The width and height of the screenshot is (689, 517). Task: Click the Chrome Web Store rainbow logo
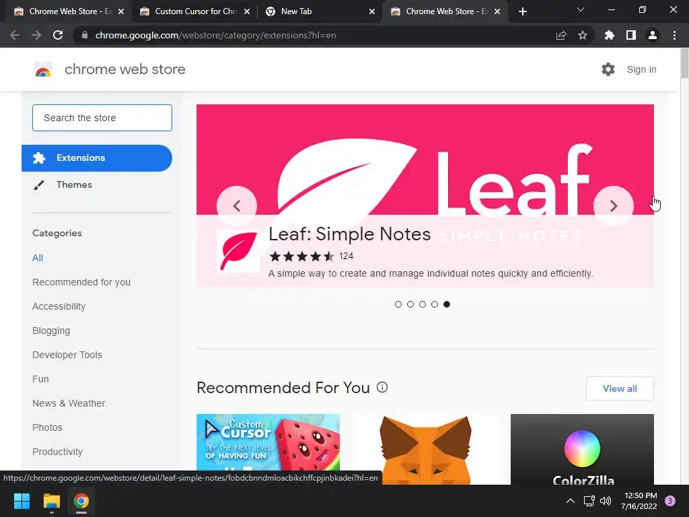43,69
